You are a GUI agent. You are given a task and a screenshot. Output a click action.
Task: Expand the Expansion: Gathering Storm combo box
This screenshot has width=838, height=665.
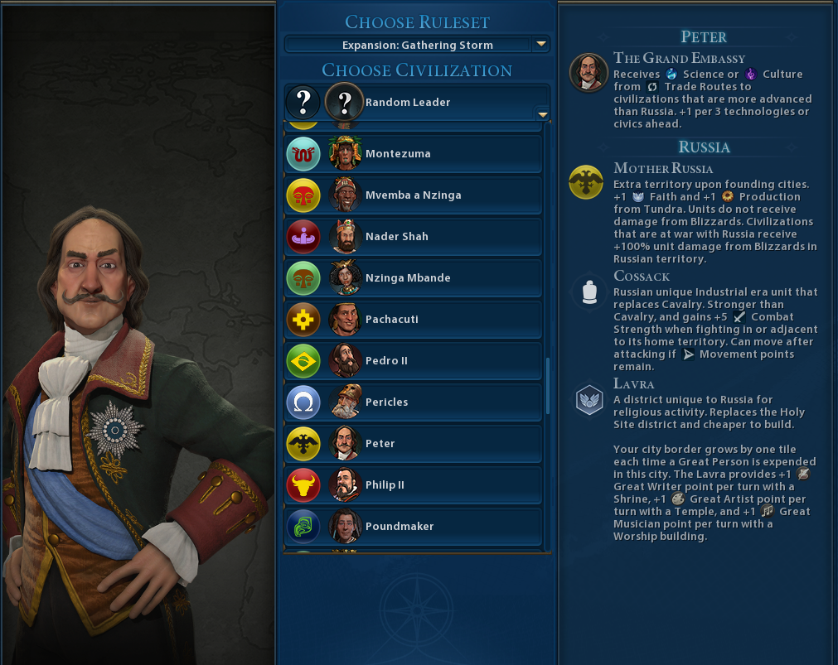tap(418, 45)
